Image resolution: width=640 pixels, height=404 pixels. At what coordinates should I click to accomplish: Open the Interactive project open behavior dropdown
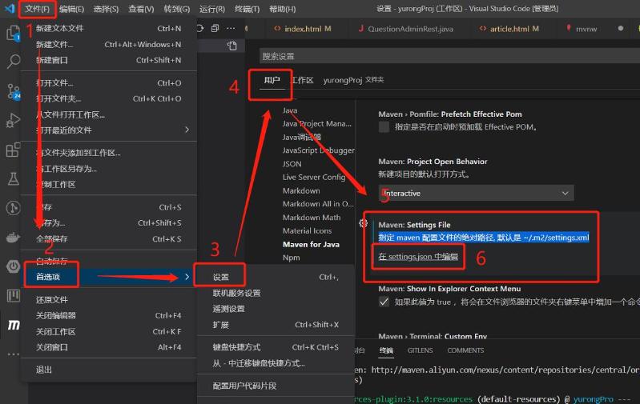476,193
